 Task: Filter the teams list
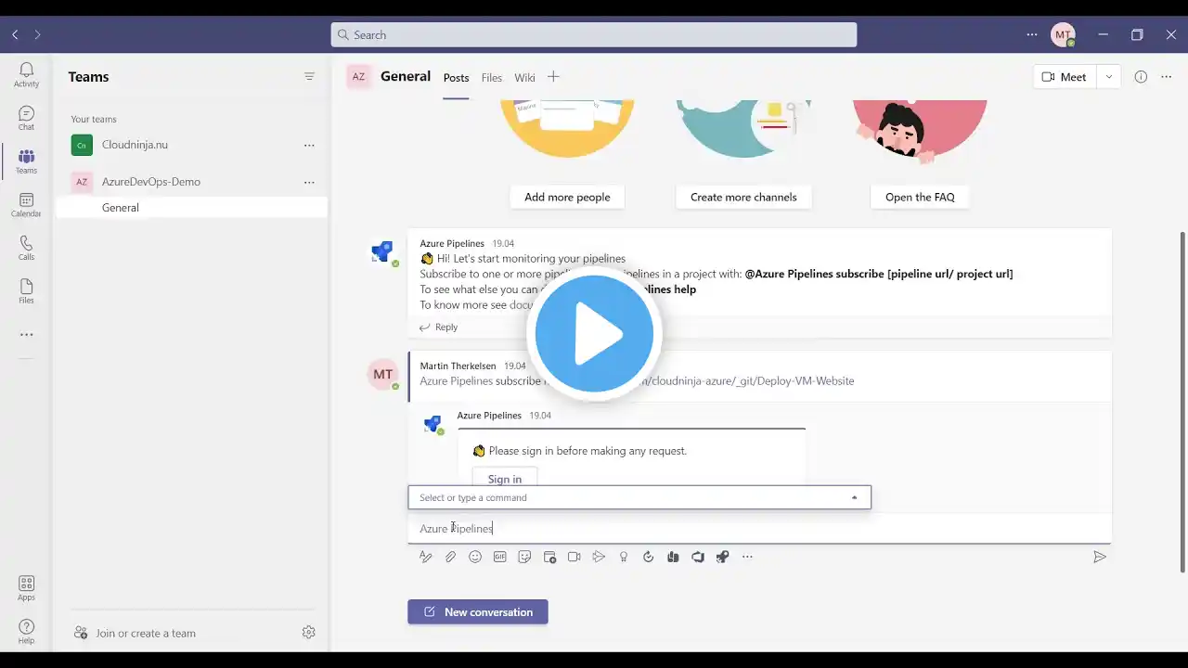pos(309,76)
